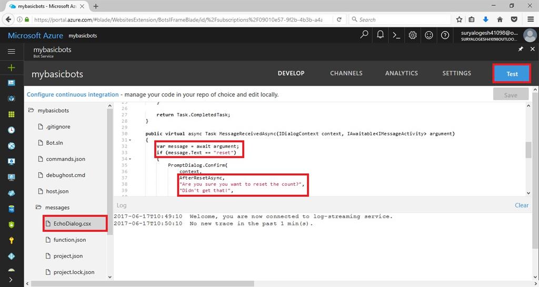Open account avatar menu
Image resolution: width=539 pixels, height=287 pixels.
coord(530,35)
